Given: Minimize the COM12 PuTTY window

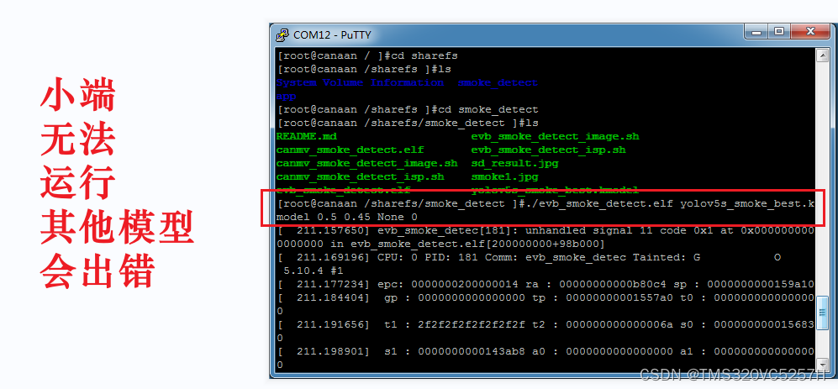Looking at the screenshot, I should pos(758,32).
